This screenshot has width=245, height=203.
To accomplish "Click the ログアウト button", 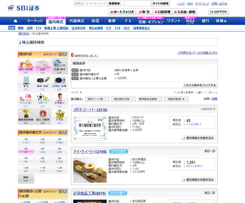I will 219,12.
